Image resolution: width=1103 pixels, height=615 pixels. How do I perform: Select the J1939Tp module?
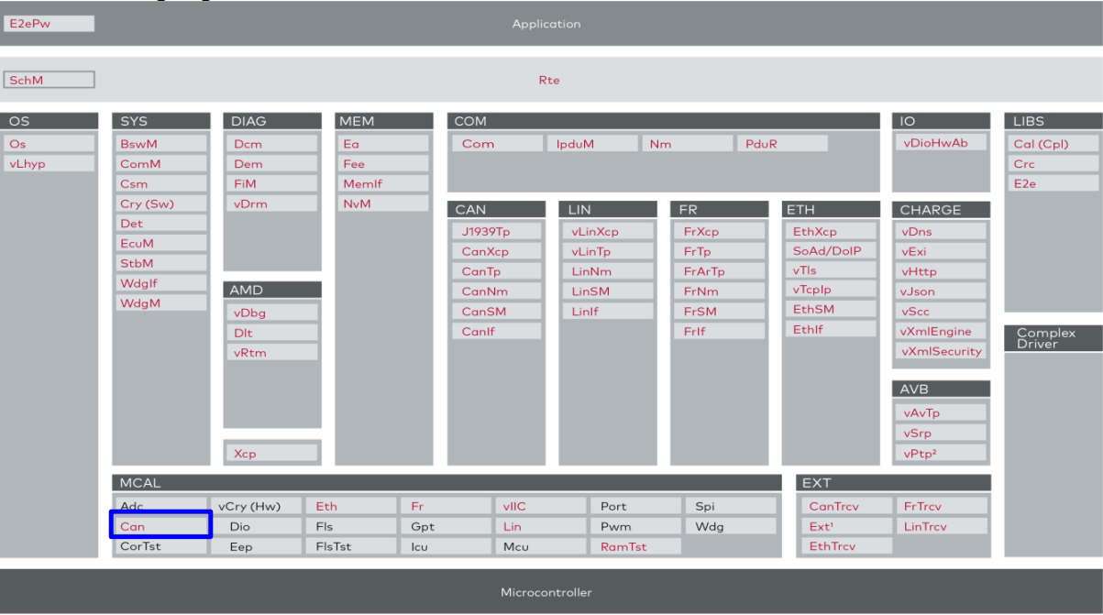(x=497, y=232)
